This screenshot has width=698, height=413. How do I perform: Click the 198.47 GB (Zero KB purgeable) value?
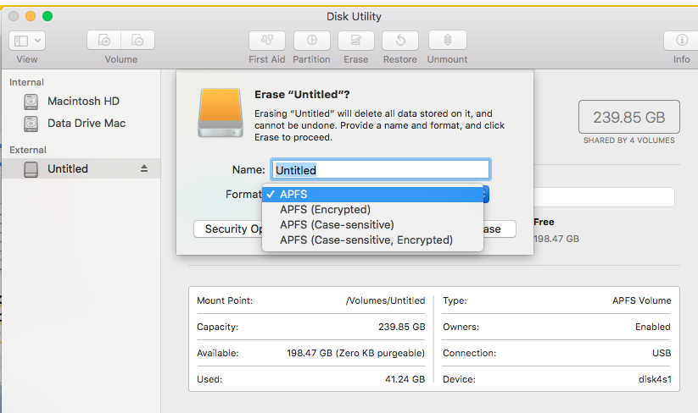(355, 353)
